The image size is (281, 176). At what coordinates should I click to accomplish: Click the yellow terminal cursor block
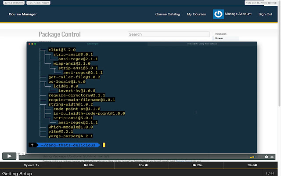coord(104,145)
